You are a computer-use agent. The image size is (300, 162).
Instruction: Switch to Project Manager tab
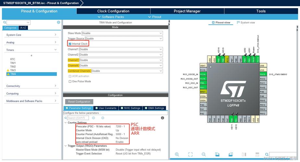tap(187, 11)
